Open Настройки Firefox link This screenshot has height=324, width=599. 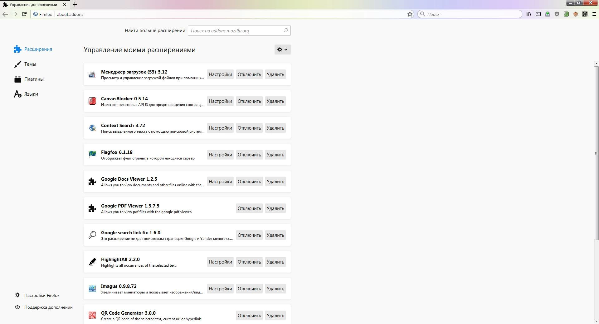click(37, 295)
